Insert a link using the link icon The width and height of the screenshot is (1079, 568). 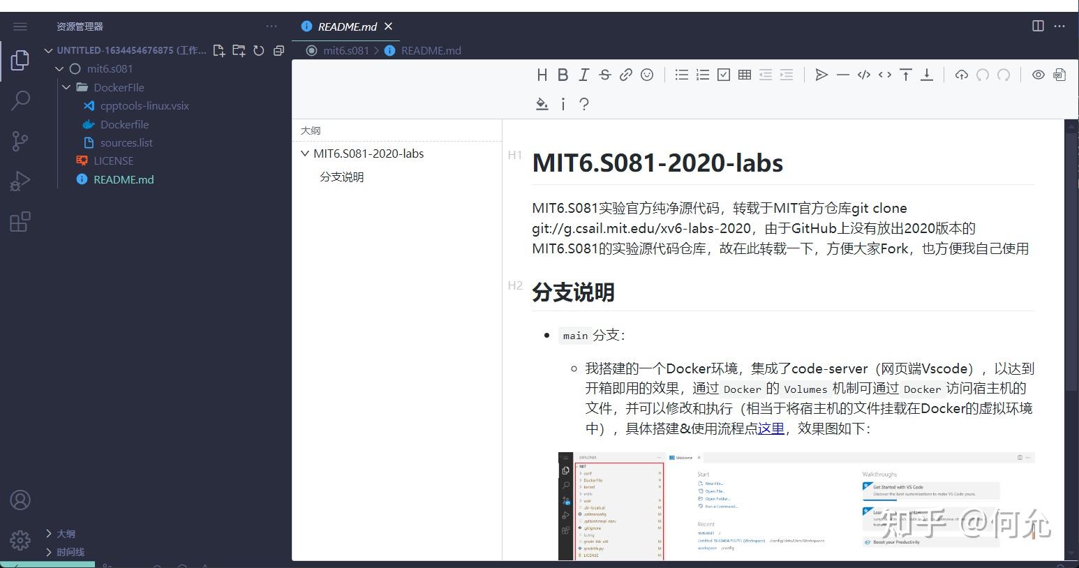pyautogui.click(x=625, y=75)
